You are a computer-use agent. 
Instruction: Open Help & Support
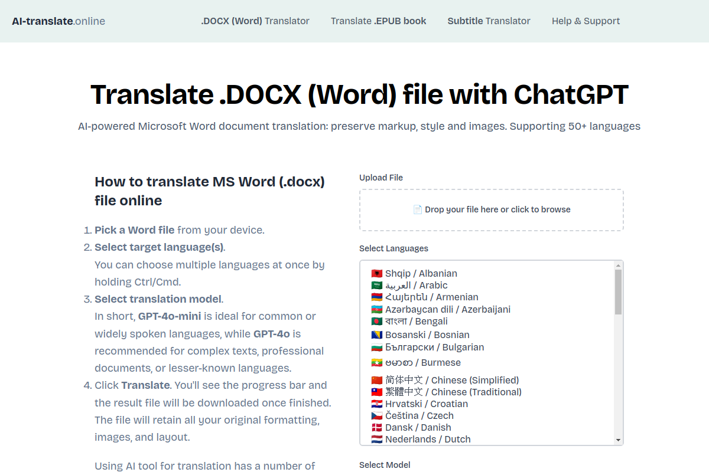pyautogui.click(x=586, y=21)
